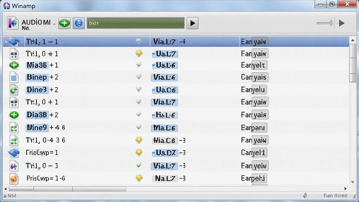Select the Dine3 track name
The width and height of the screenshot is (359, 202).
coord(37,90)
